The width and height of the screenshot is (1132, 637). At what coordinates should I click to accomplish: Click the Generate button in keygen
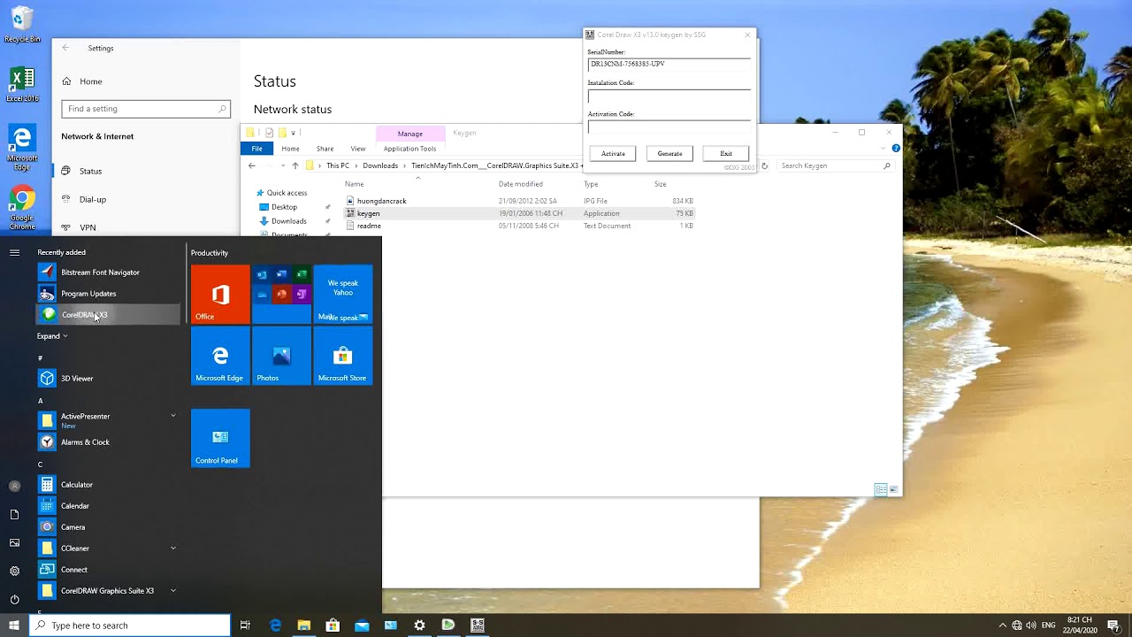[x=669, y=154]
